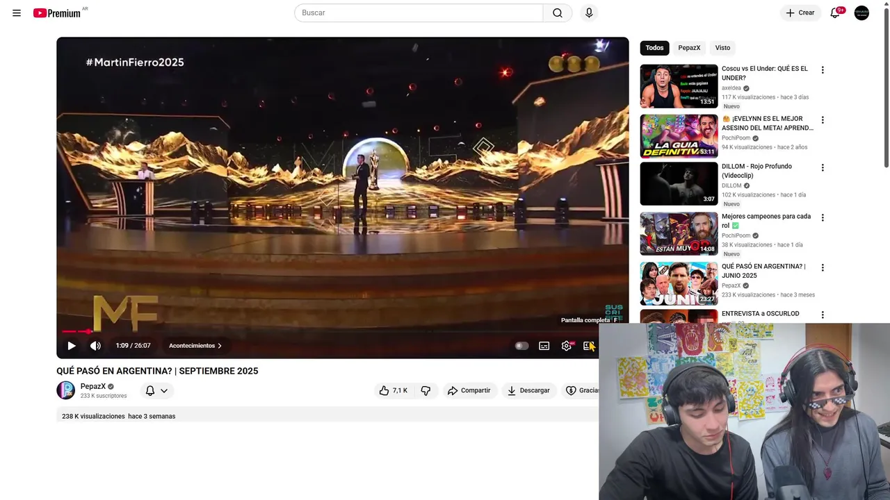Open the Crear upload menu
Image resolution: width=890 pixels, height=500 pixels.
point(800,12)
